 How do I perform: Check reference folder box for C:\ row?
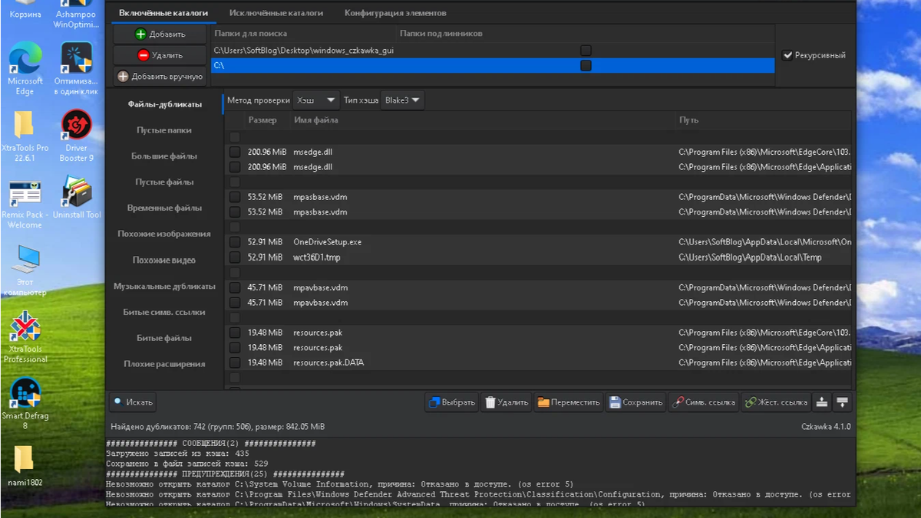[586, 66]
